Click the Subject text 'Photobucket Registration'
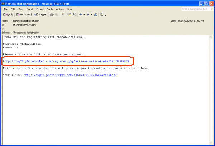215x146 pixels. tap(26, 33)
